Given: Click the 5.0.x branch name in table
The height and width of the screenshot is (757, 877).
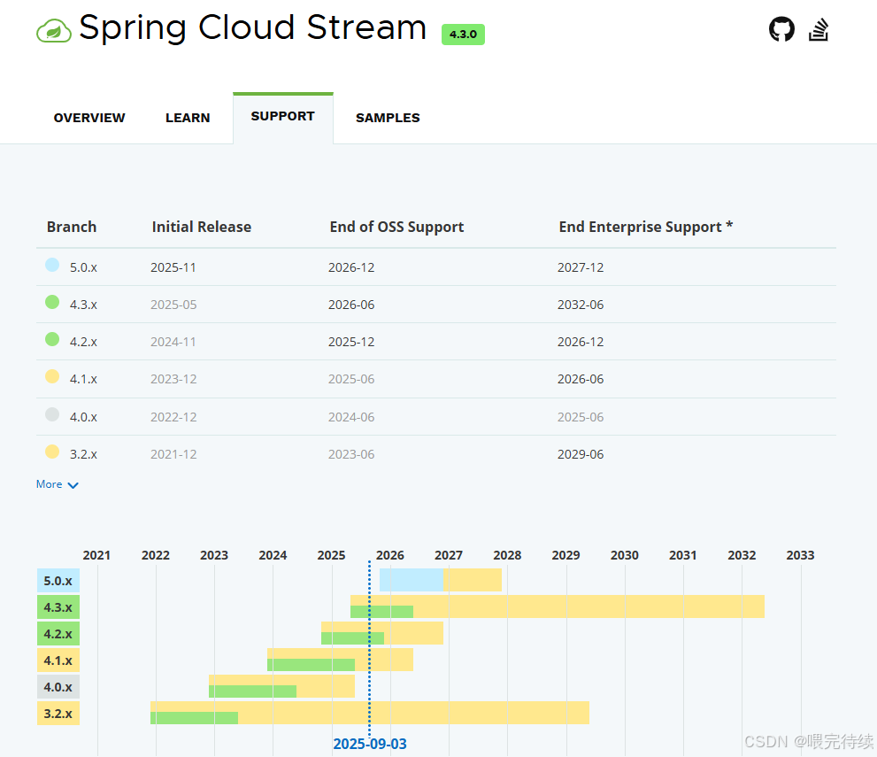Looking at the screenshot, I should 83,267.
